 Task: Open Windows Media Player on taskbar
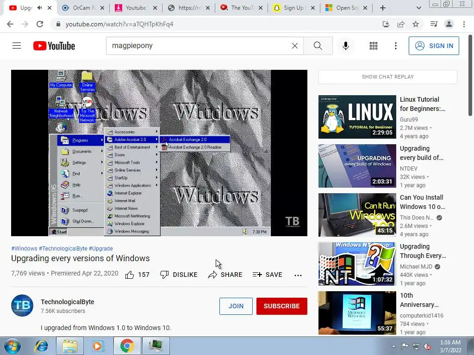97,346
